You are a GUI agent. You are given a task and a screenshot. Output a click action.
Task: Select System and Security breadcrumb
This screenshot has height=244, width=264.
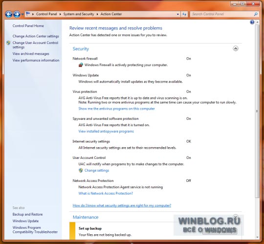[x=79, y=14]
